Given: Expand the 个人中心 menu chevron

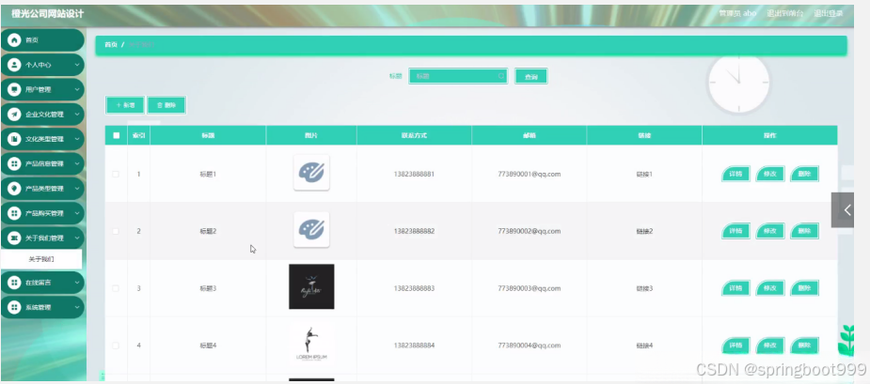Looking at the screenshot, I should tap(76, 65).
